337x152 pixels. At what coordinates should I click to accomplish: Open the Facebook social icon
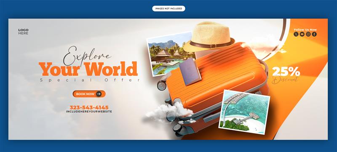pos(314,34)
